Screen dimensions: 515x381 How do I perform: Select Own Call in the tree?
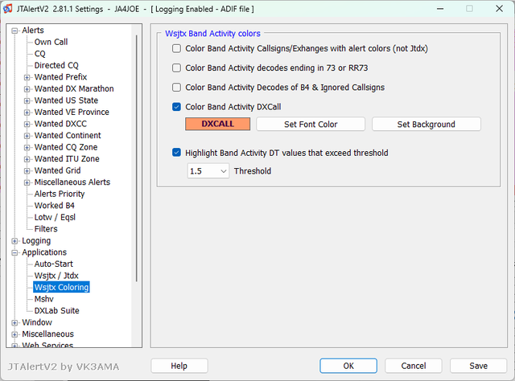(x=51, y=42)
